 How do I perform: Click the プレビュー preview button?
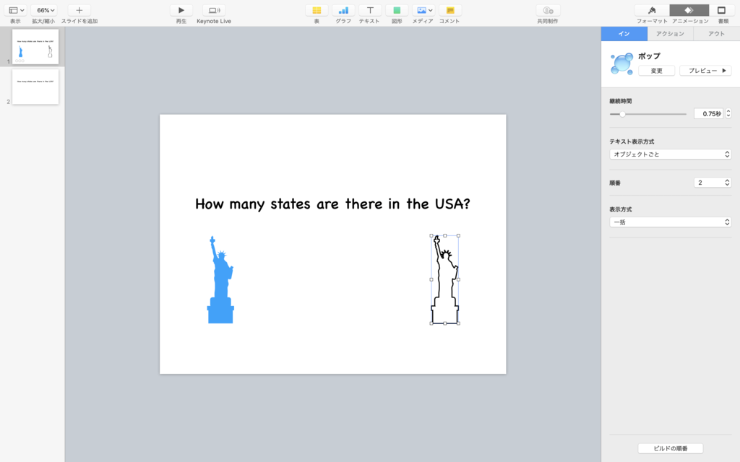[x=705, y=71]
